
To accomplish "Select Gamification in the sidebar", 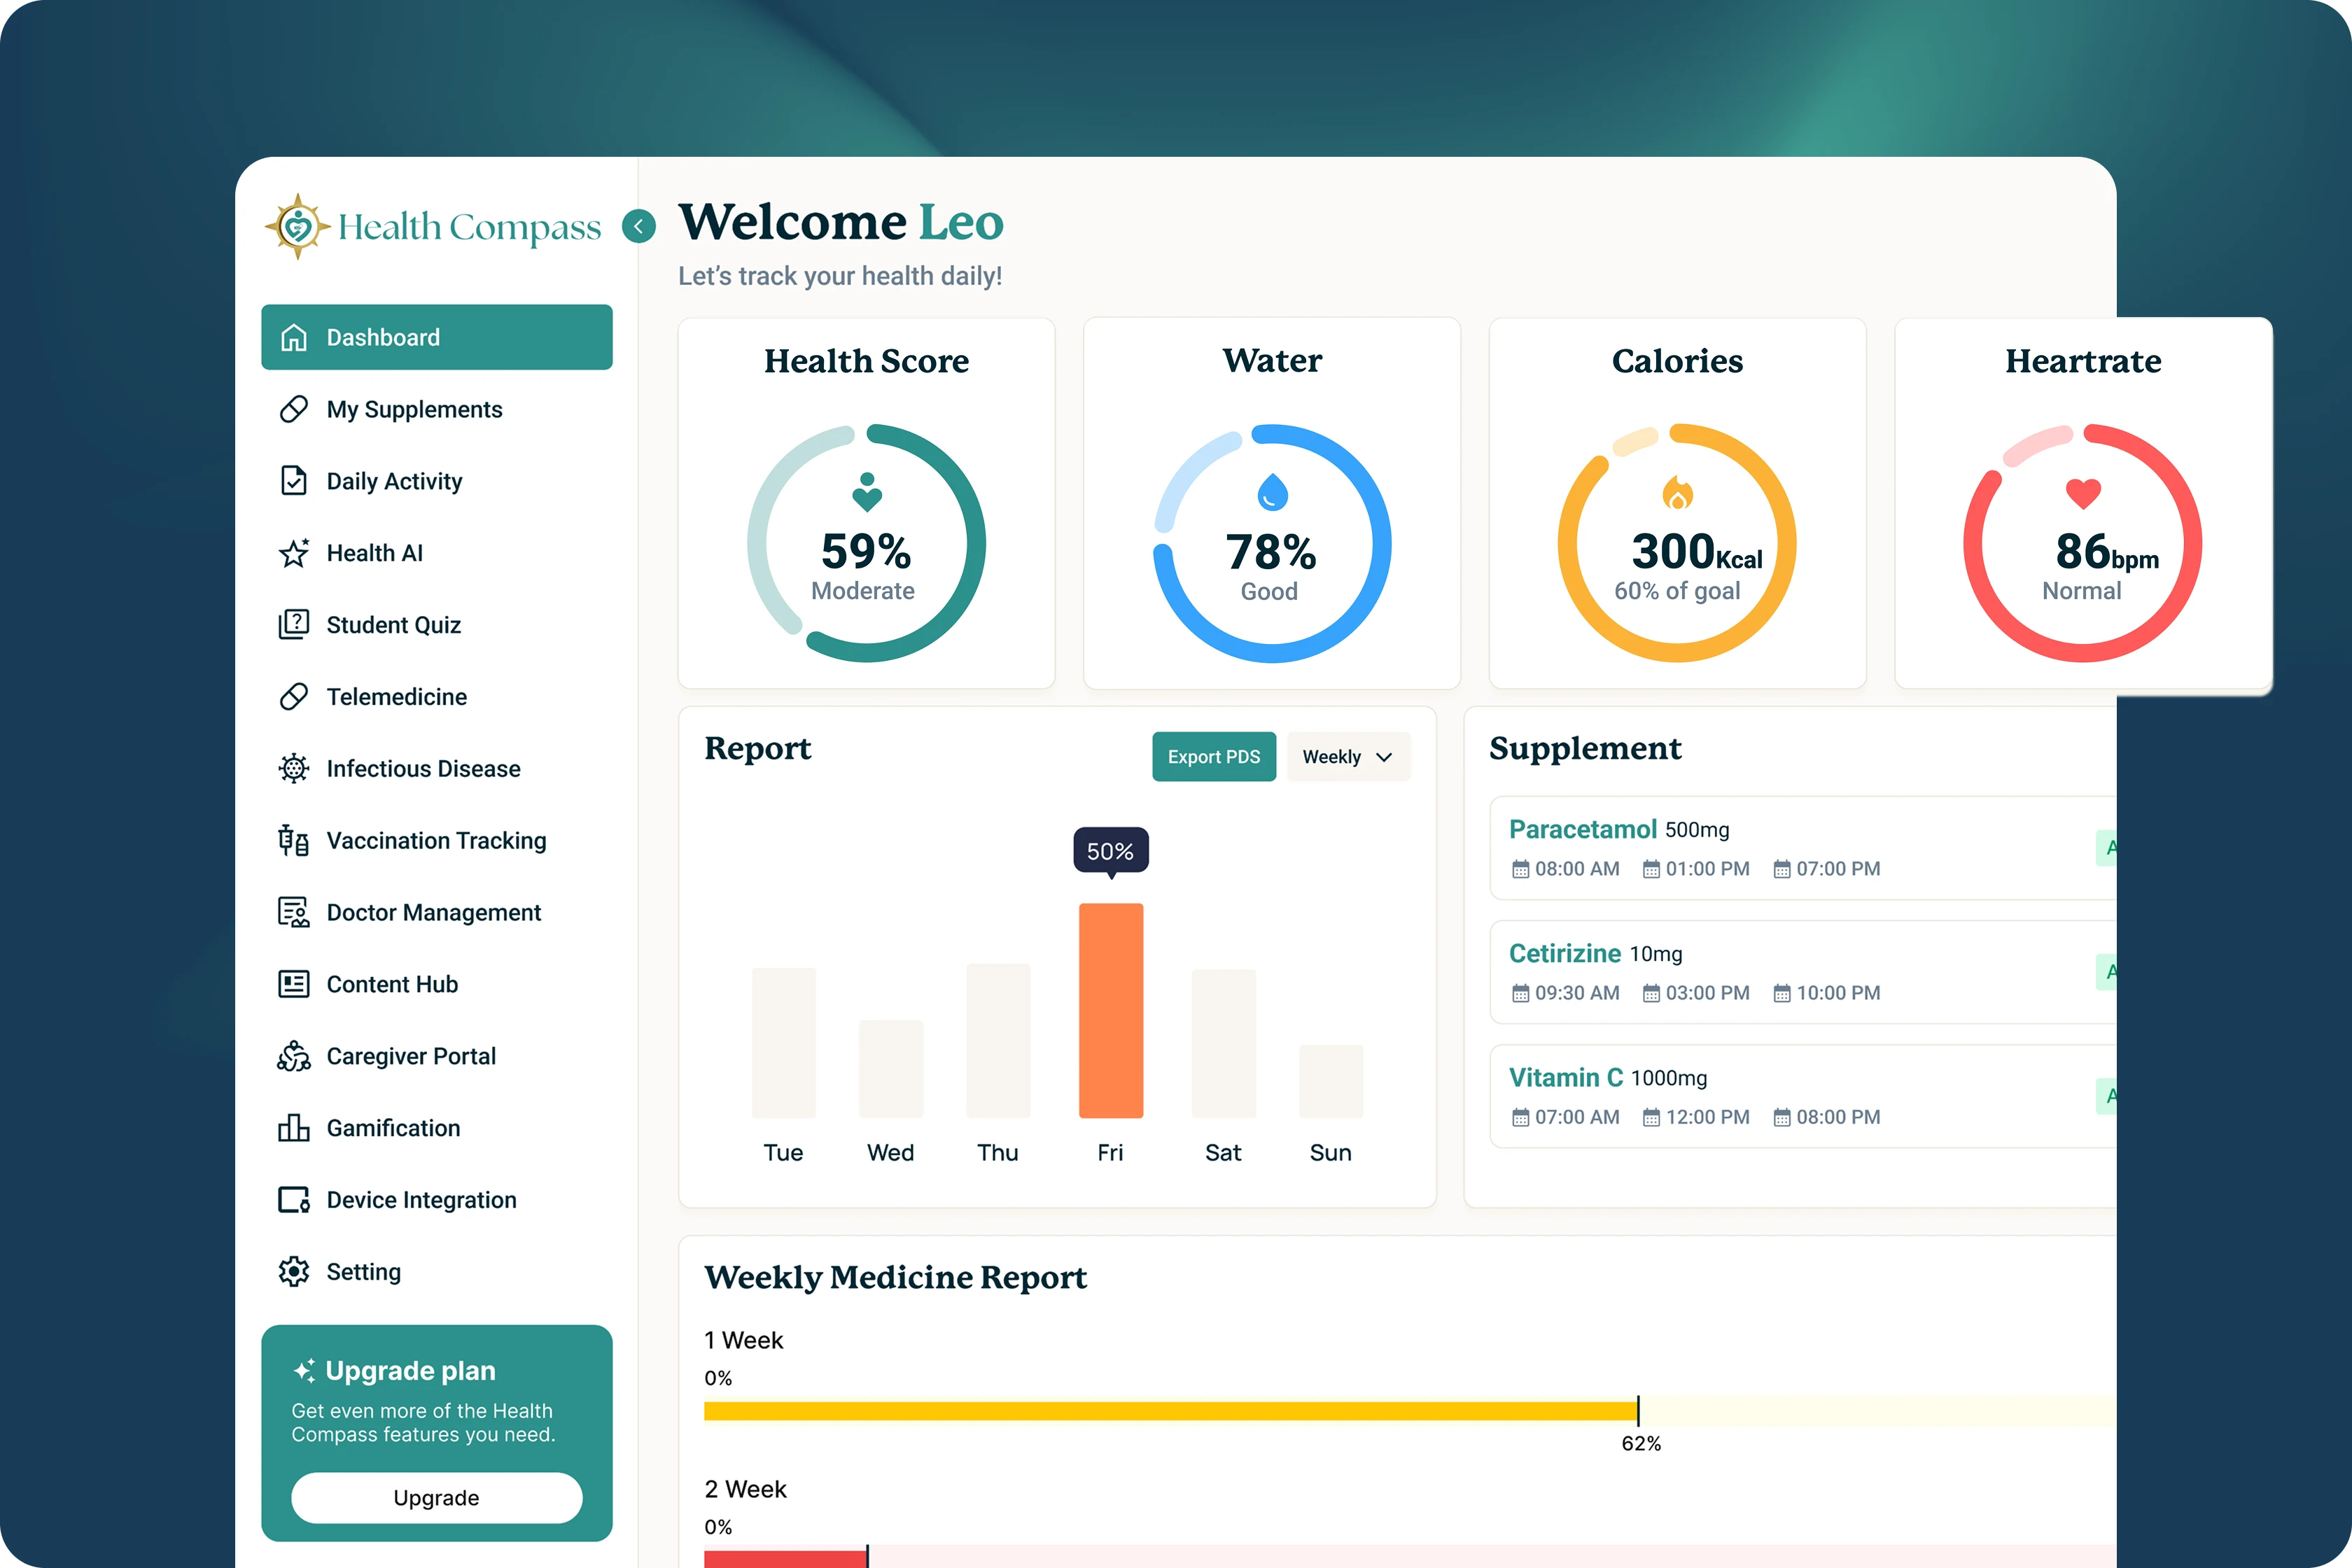I will pos(437,1128).
